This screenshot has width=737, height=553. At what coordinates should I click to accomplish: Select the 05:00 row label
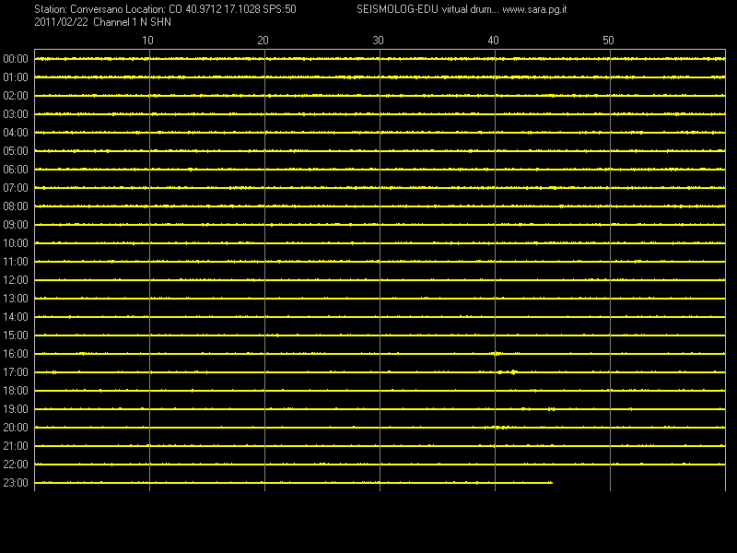click(16, 151)
